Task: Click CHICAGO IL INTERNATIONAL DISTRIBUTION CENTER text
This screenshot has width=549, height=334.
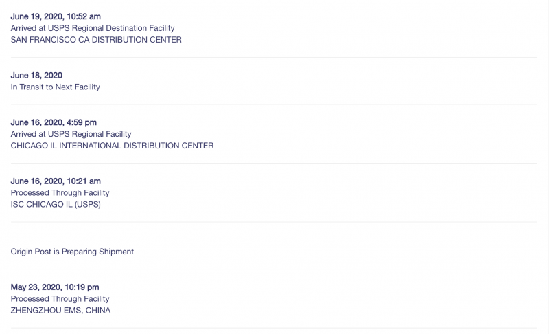Action: click(x=112, y=146)
